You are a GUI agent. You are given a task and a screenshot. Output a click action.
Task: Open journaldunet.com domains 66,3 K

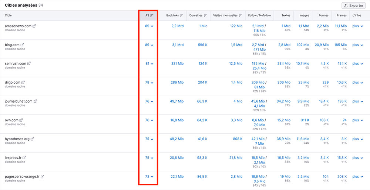202,101
